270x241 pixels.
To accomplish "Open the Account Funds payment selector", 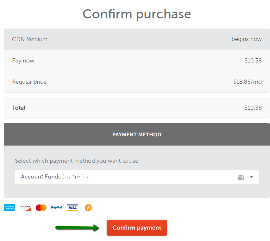I will (137, 177).
